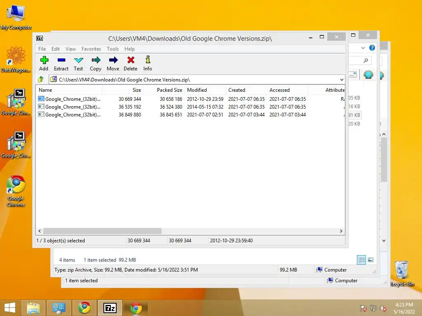Sort by the Created column header

(246, 90)
